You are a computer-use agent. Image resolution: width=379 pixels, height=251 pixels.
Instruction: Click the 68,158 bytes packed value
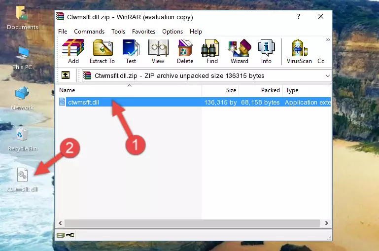(x=260, y=102)
